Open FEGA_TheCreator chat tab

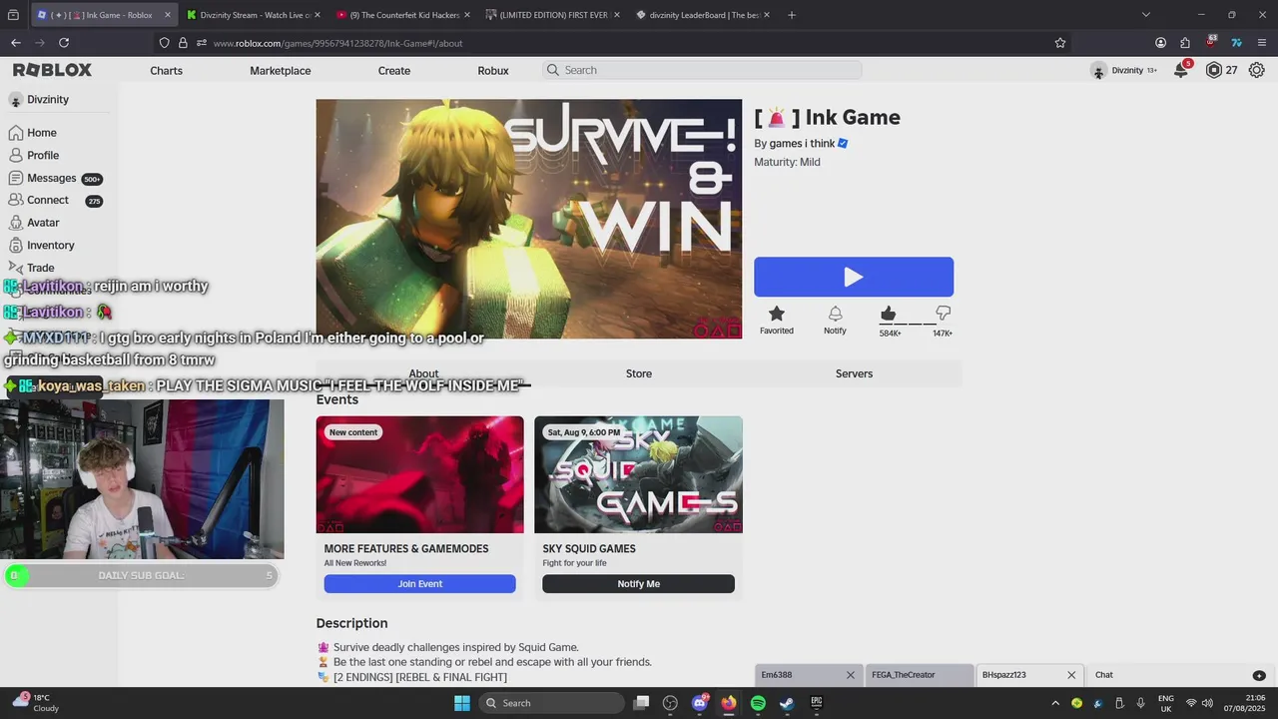pos(919,675)
